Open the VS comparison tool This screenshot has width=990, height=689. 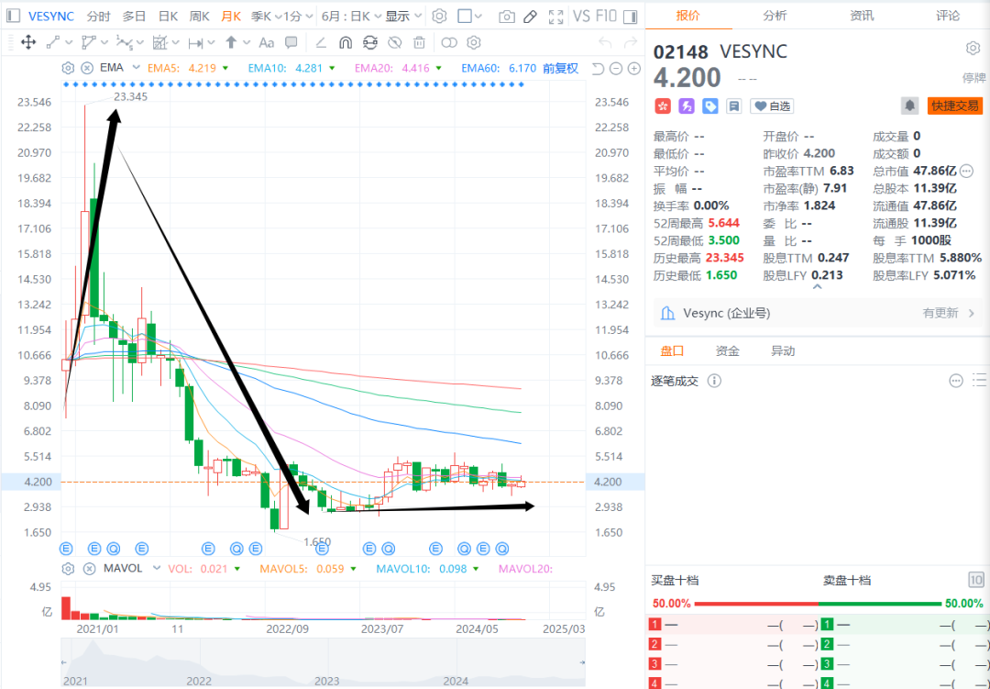pyautogui.click(x=581, y=17)
